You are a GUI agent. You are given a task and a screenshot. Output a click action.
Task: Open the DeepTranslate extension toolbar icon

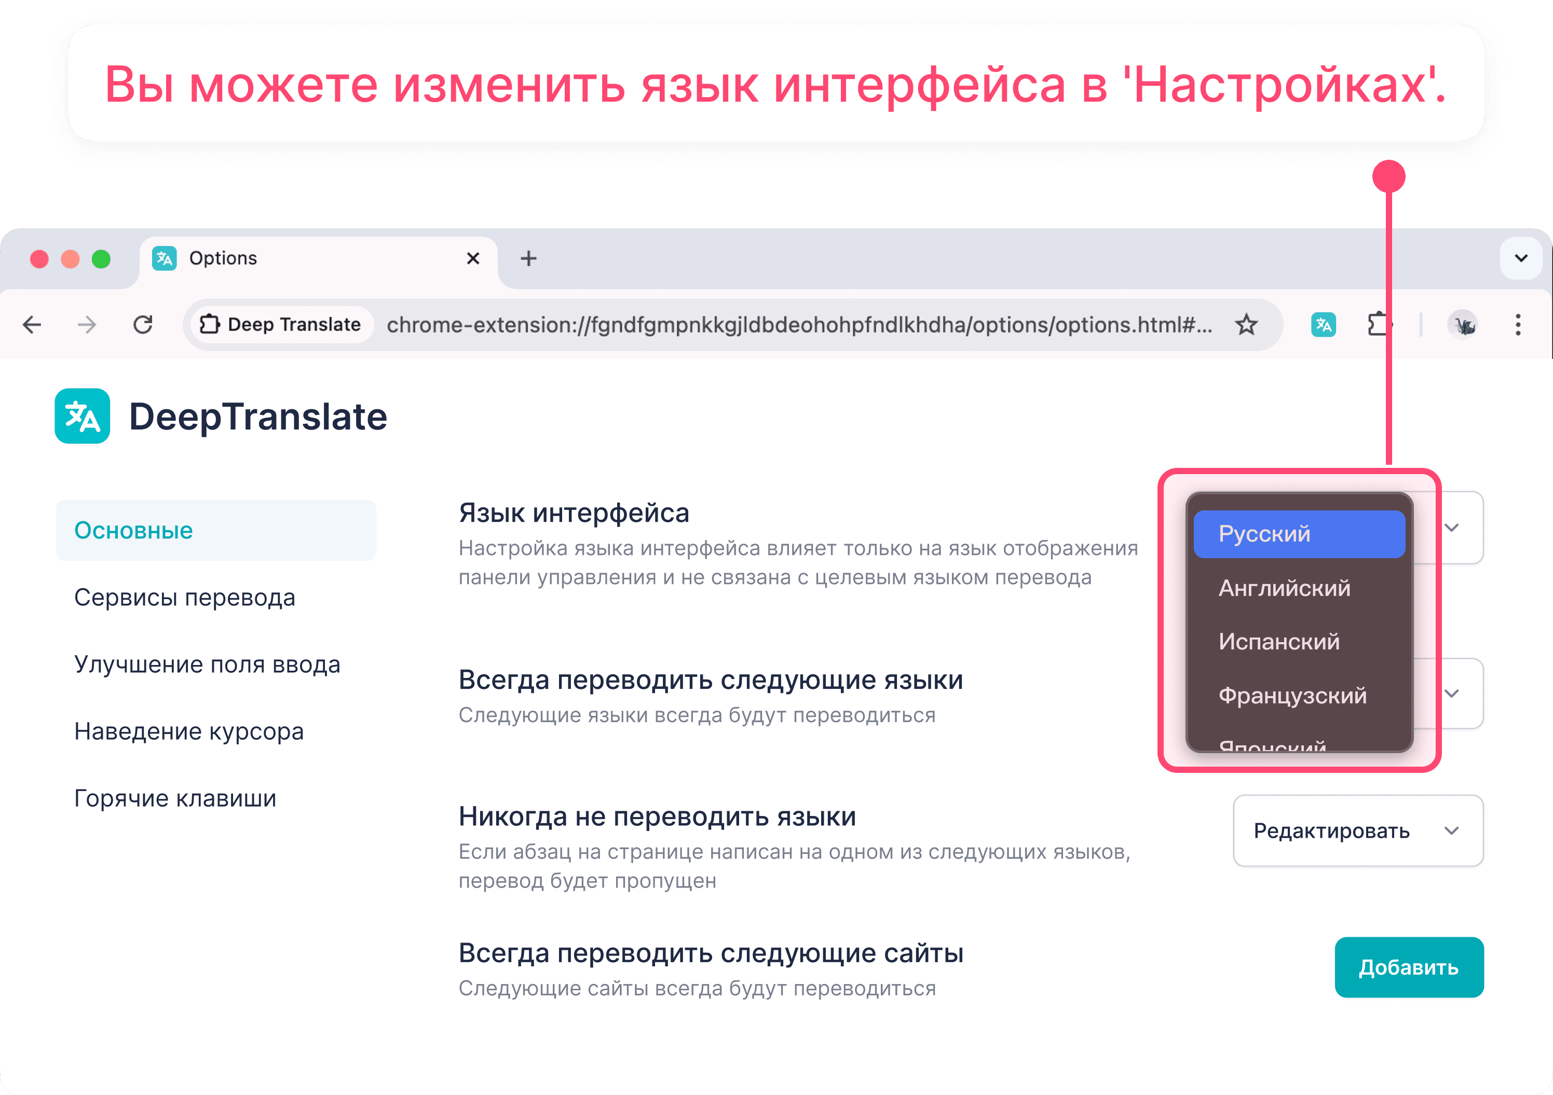1324,325
